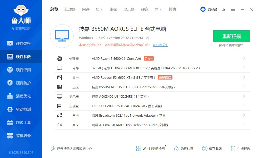Follow the 前往跑分> link
The height and width of the screenshot is (158, 258).
pos(160,45)
